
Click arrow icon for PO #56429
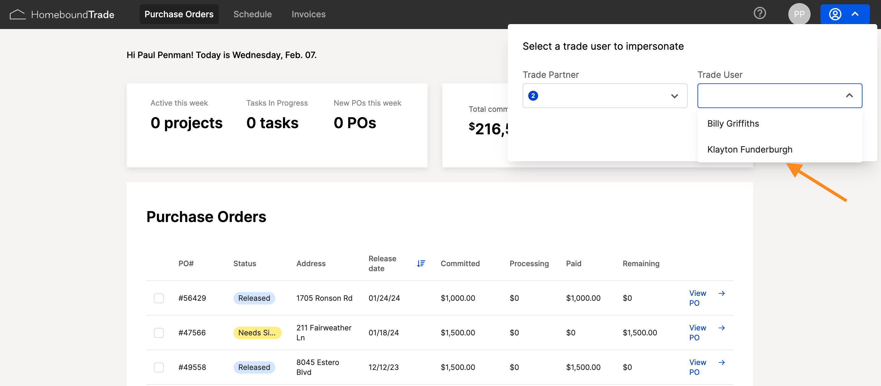[x=722, y=293]
